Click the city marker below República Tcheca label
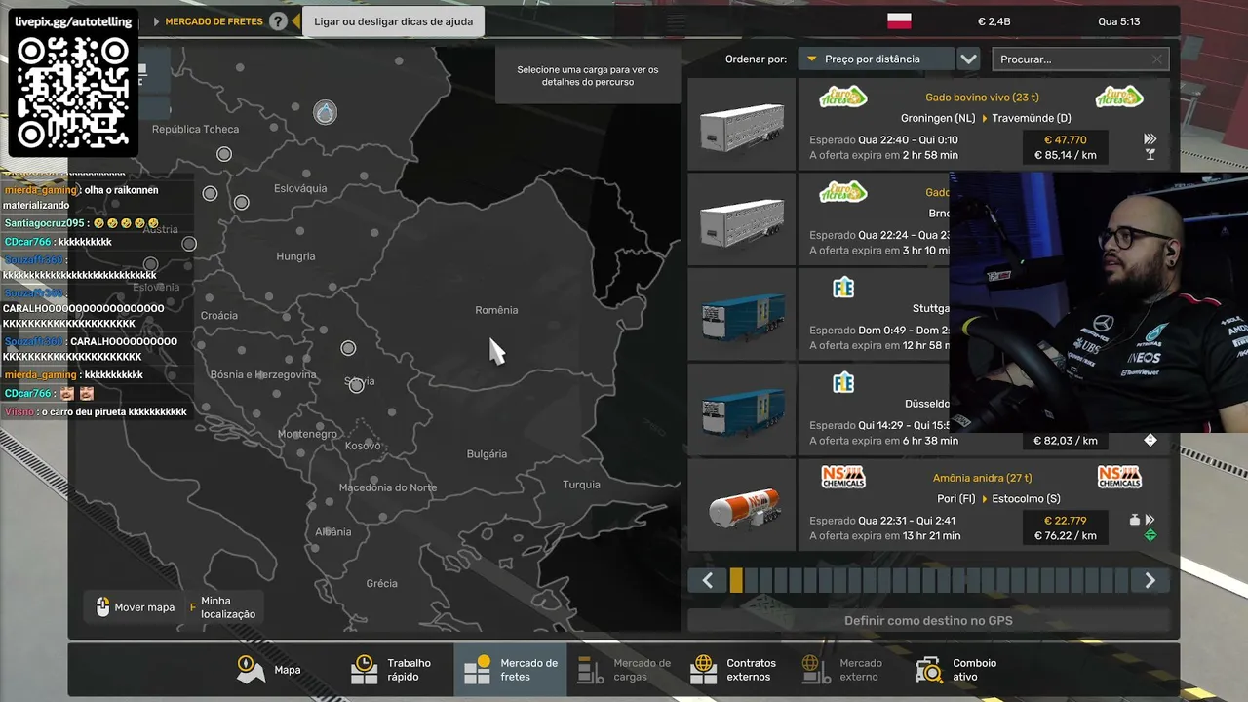This screenshot has height=702, width=1248. point(224,154)
